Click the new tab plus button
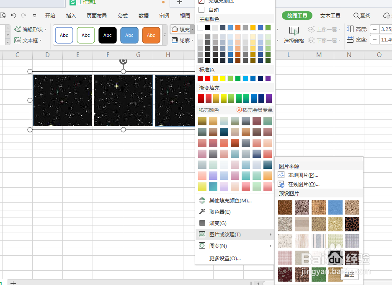392x285 pixels. pos(180,2)
